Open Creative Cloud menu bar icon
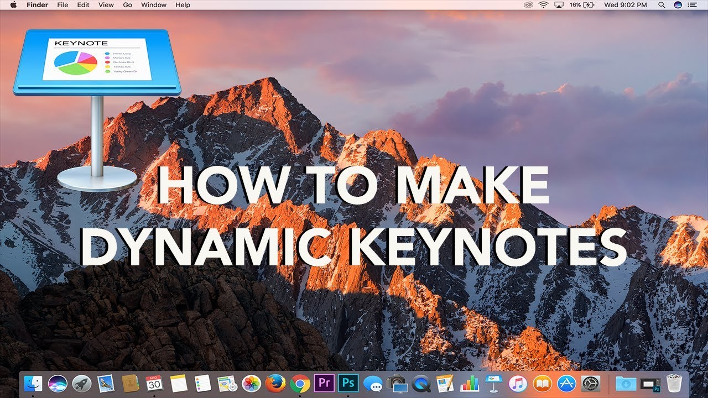The height and width of the screenshot is (398, 708). (x=528, y=5)
